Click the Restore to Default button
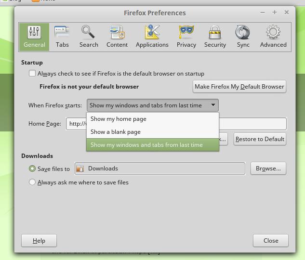The width and height of the screenshot is (305, 260). pos(260,139)
